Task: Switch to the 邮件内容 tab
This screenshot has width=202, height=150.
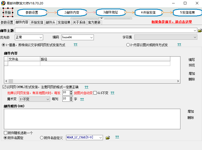Action: tap(22, 22)
